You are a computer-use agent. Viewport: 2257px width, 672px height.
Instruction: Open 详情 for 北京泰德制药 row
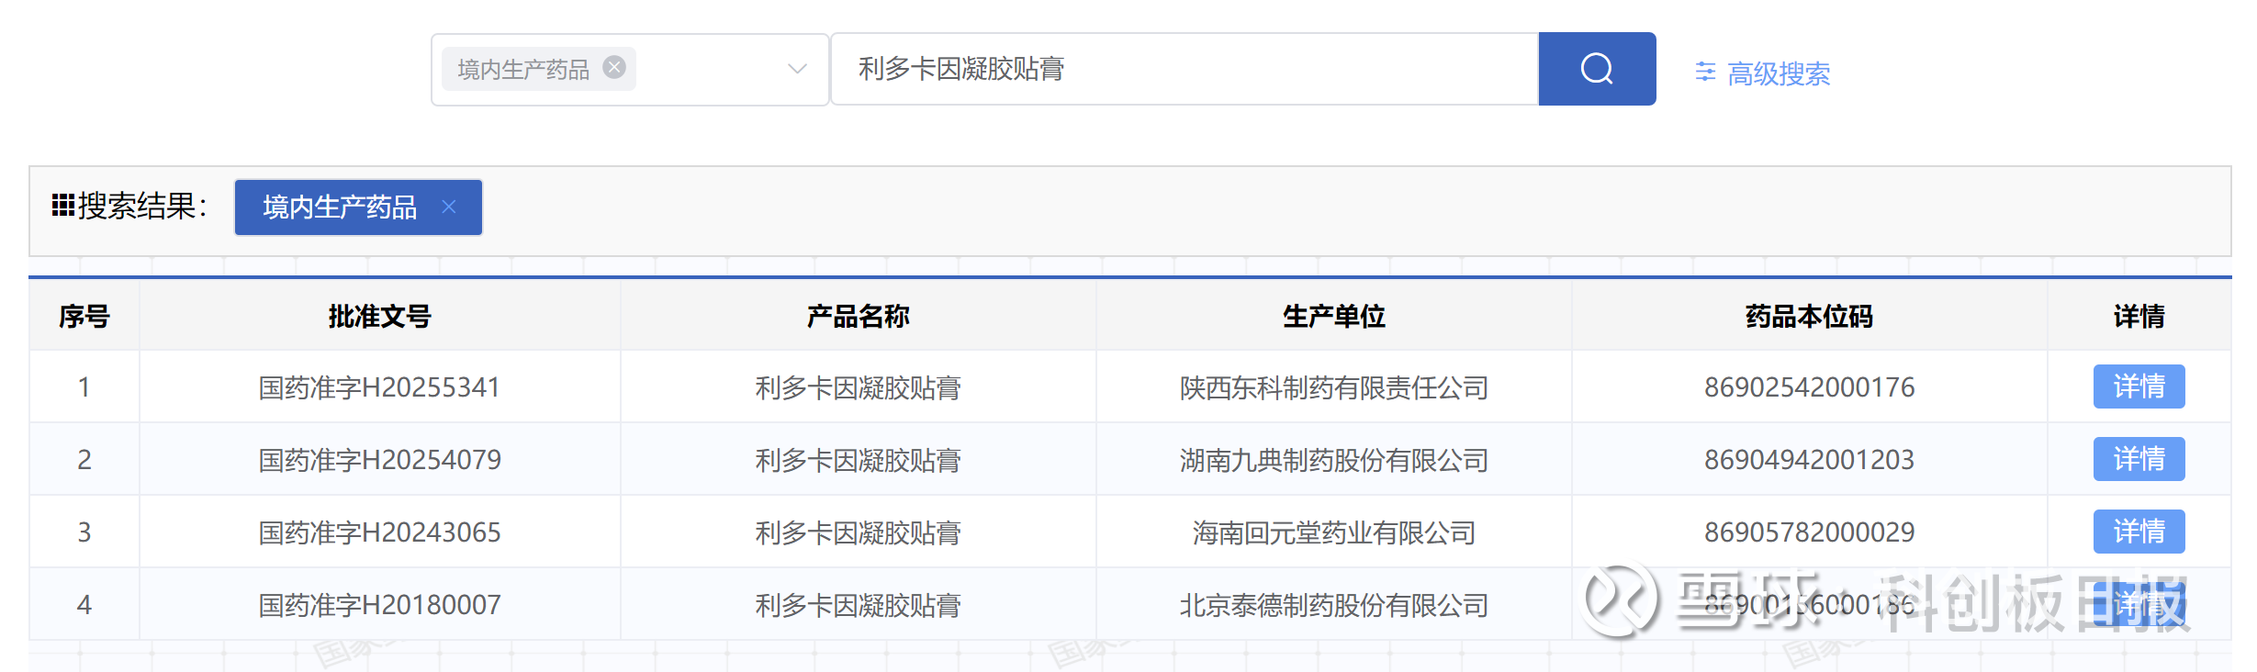(x=2138, y=604)
